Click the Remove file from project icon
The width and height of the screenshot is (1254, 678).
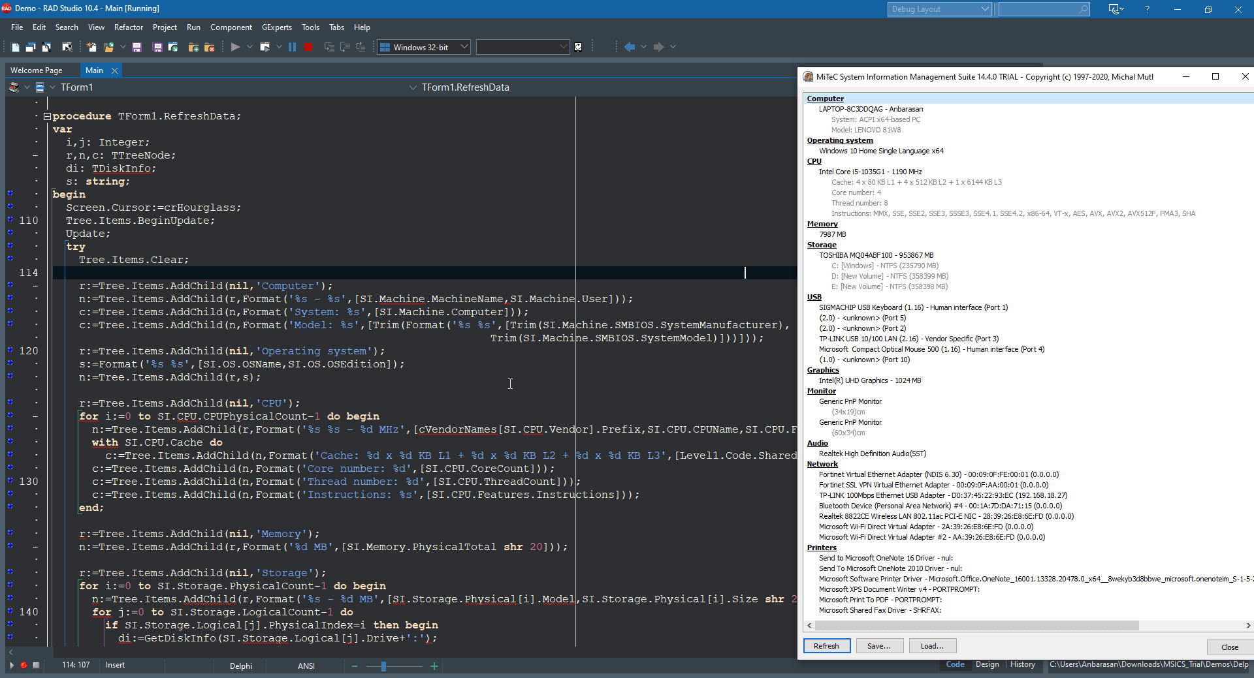tap(210, 47)
